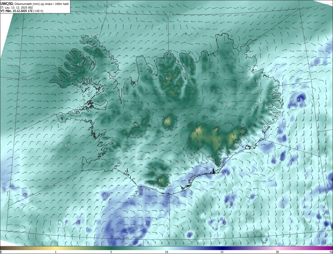Click the 2.7 value in the northeast interior
The image size is (333, 254).
(x=229, y=105)
